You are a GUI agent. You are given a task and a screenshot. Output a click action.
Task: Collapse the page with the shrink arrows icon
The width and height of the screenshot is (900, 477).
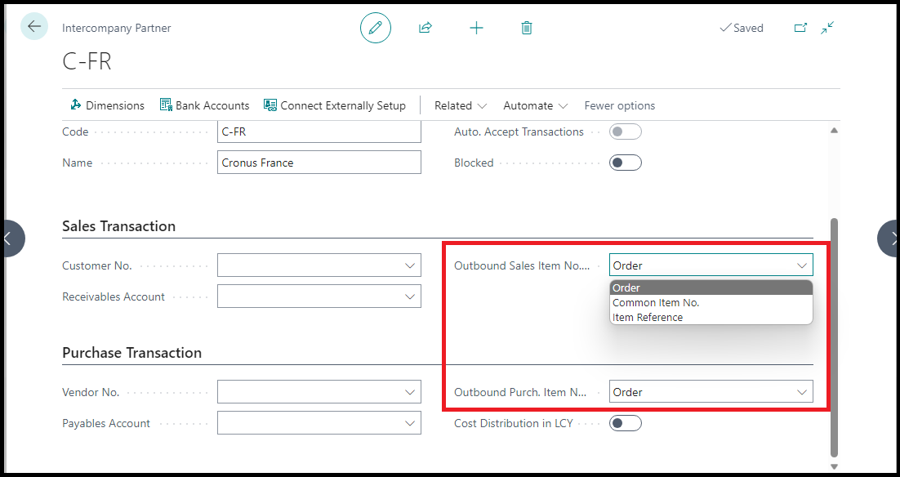(x=827, y=28)
